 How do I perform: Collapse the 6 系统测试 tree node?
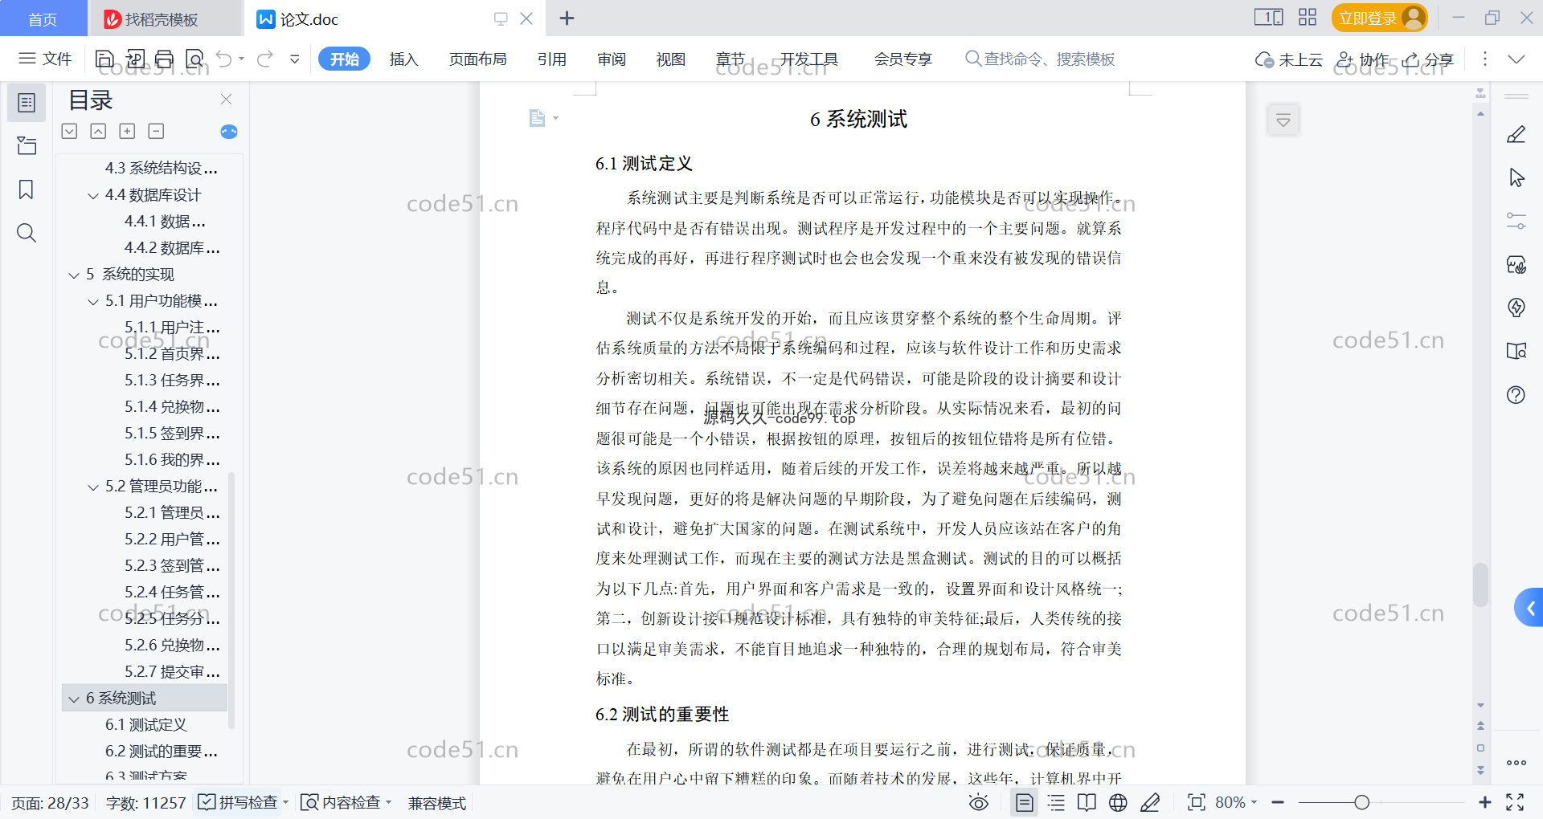click(x=74, y=699)
